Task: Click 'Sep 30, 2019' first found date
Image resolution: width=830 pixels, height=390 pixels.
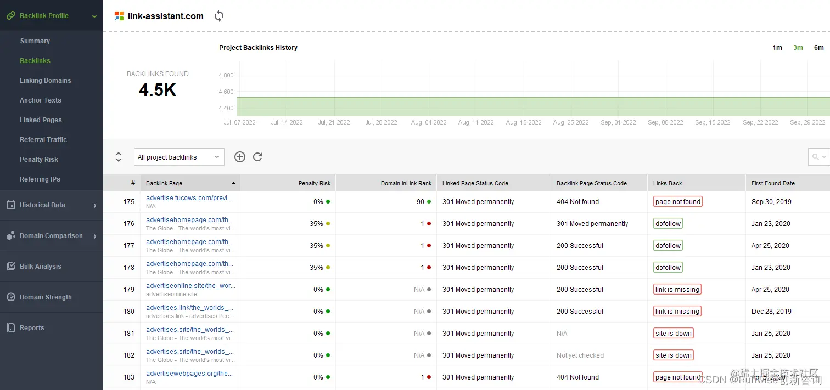Action: click(x=771, y=202)
